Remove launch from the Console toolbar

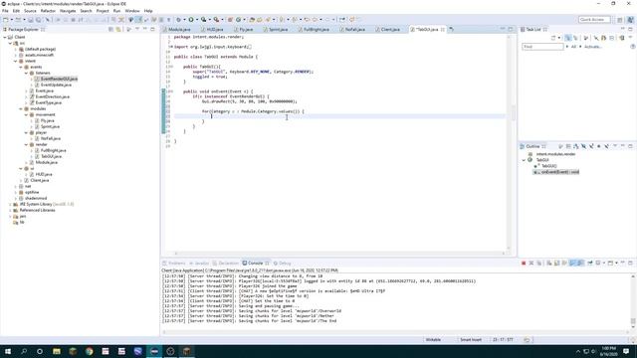531,263
